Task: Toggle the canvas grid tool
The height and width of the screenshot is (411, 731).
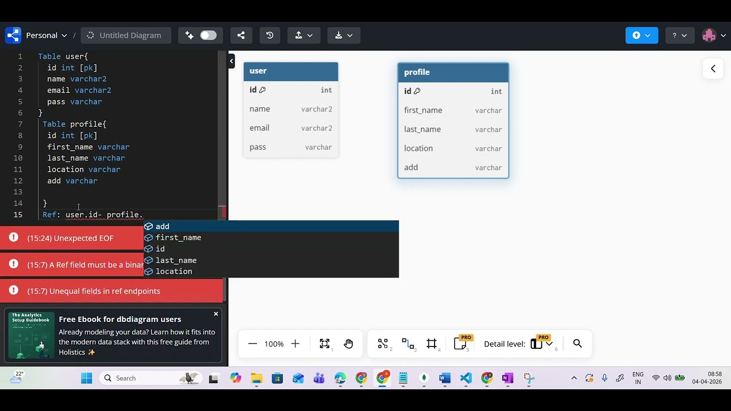Action: click(432, 344)
